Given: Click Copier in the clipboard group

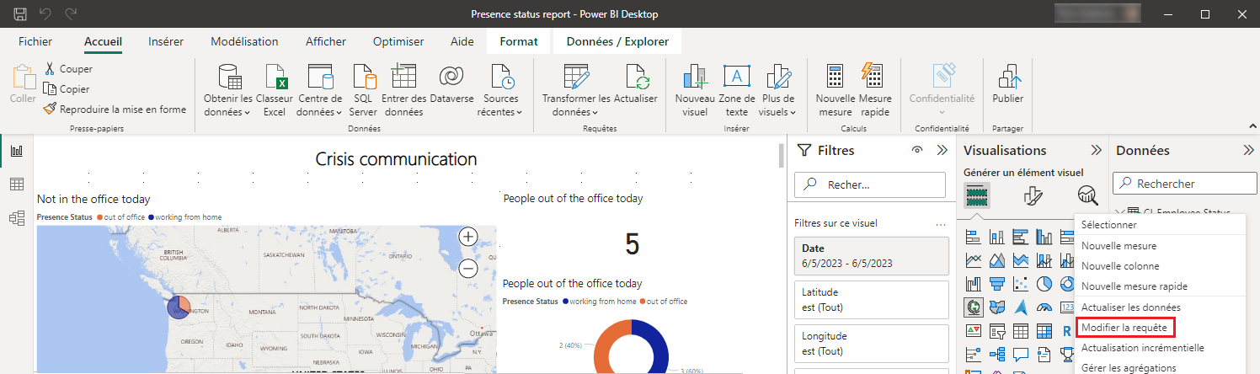Looking at the screenshot, I should (66, 89).
